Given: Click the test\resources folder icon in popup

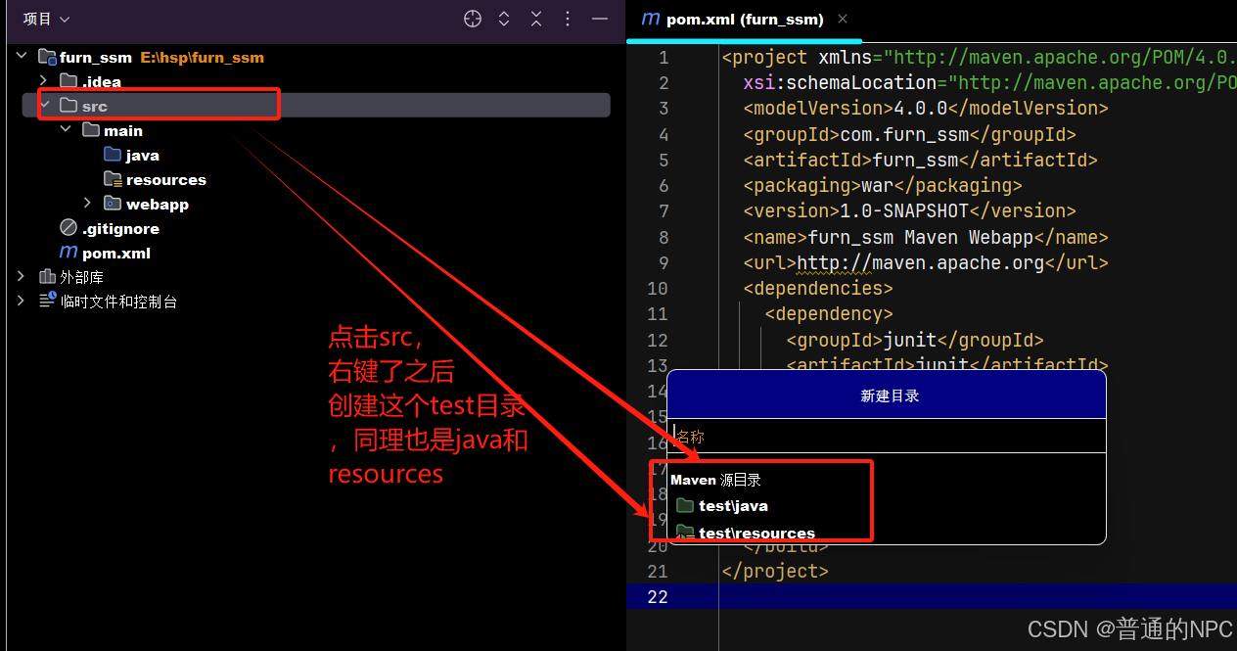Looking at the screenshot, I should [685, 533].
